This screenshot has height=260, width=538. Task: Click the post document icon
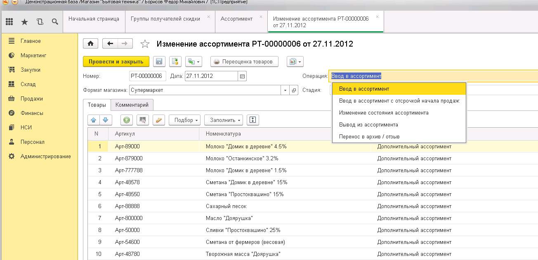(x=175, y=61)
